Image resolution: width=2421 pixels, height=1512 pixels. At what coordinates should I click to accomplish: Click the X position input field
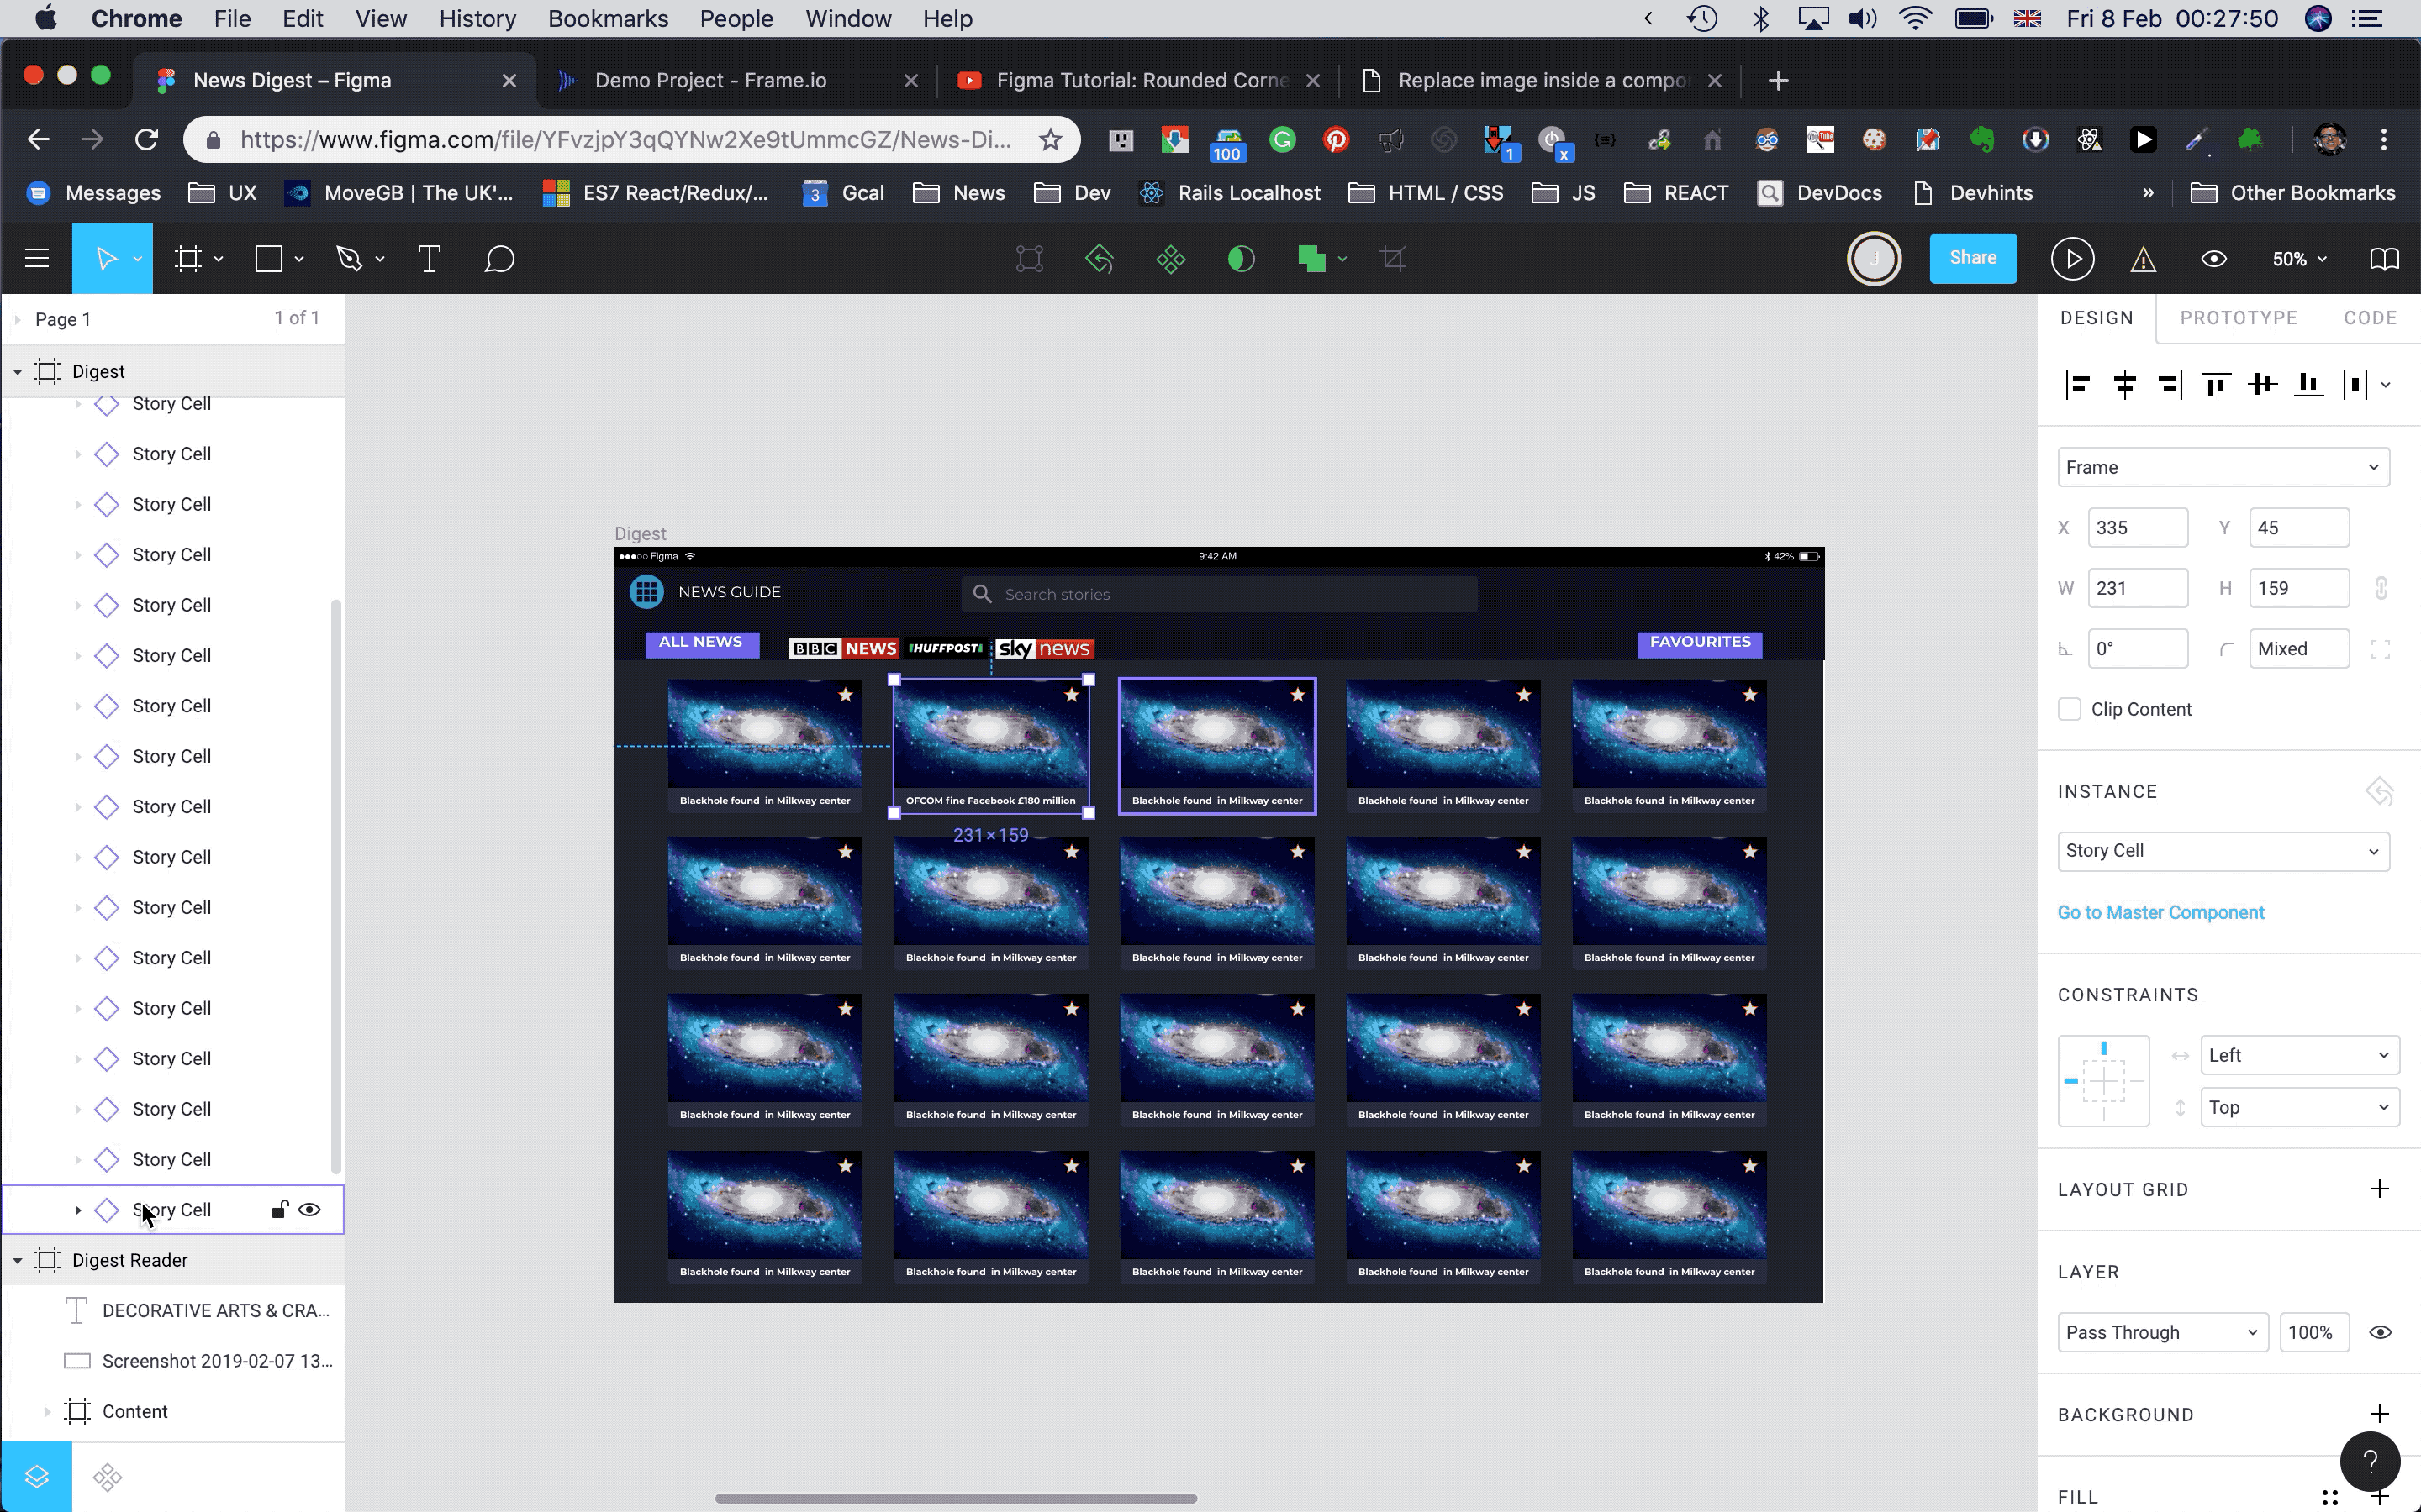point(2137,528)
